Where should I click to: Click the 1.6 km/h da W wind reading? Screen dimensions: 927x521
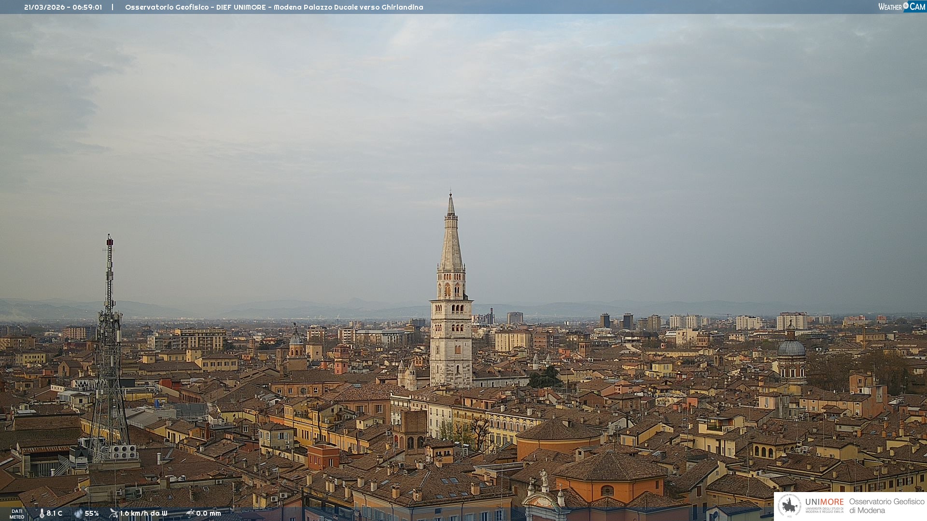143,513
